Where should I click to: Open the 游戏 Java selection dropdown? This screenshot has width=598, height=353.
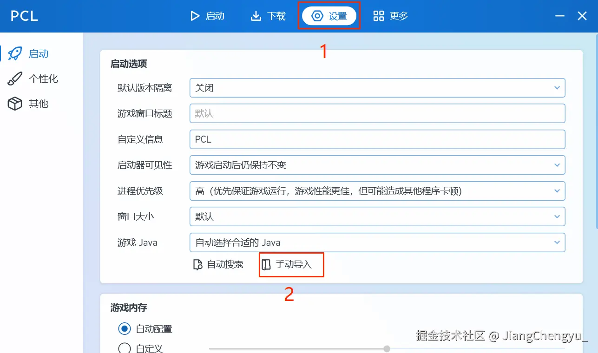[377, 242]
